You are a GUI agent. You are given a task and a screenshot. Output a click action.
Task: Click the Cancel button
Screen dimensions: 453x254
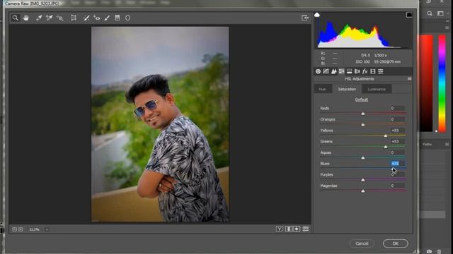(362, 243)
